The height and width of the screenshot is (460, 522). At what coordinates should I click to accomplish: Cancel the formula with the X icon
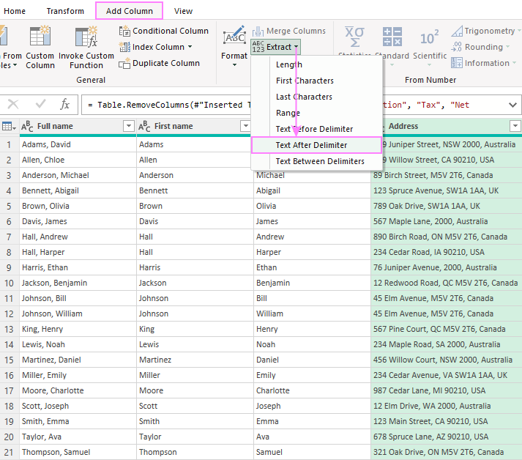(13, 104)
